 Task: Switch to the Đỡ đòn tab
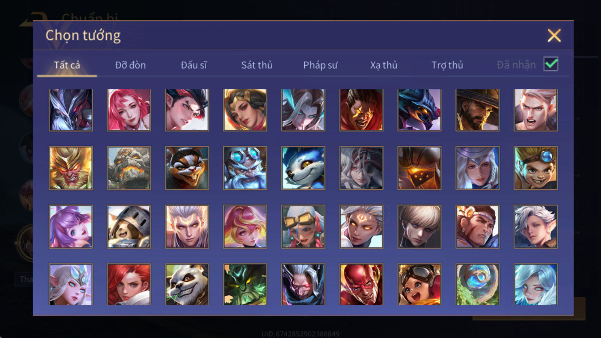[130, 65]
